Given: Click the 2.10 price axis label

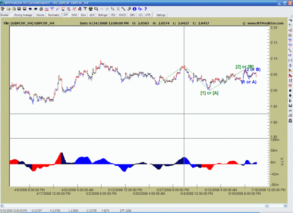Looking at the screenshot, I should pos(274,58).
